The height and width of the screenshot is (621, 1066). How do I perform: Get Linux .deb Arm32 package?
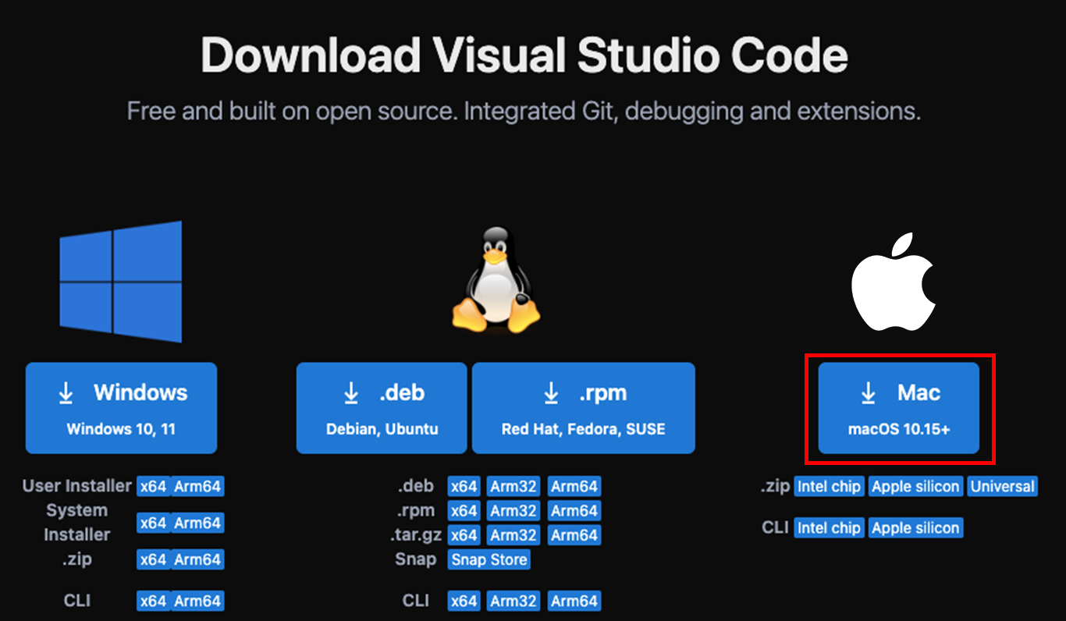(513, 487)
